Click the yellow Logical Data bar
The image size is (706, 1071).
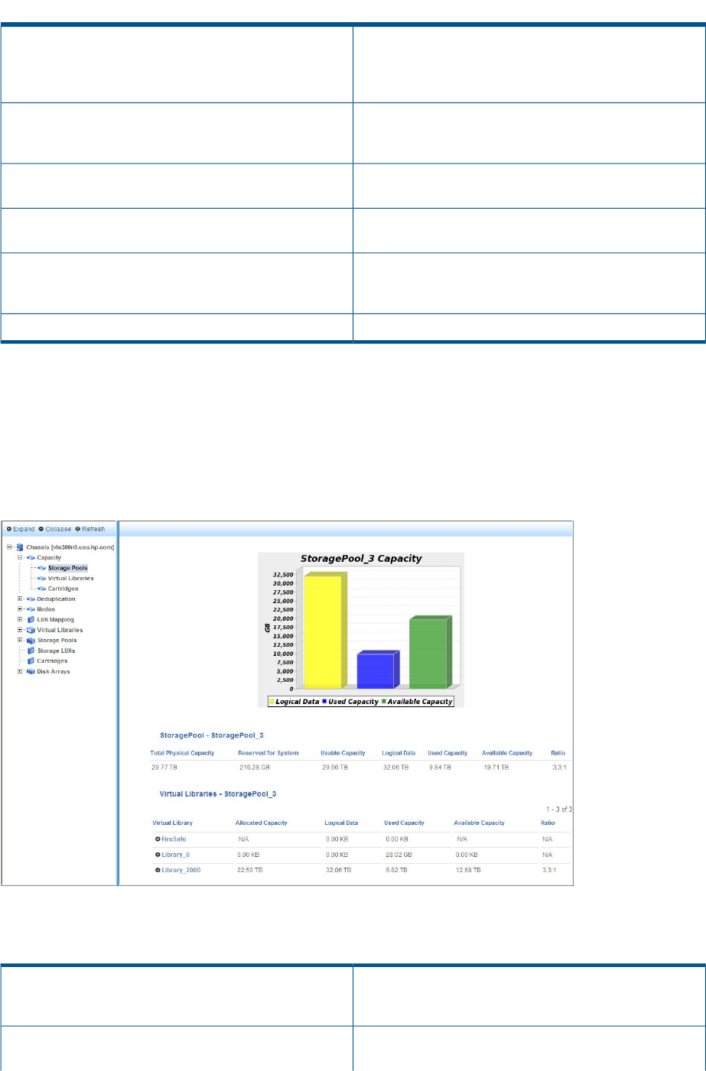[324, 631]
